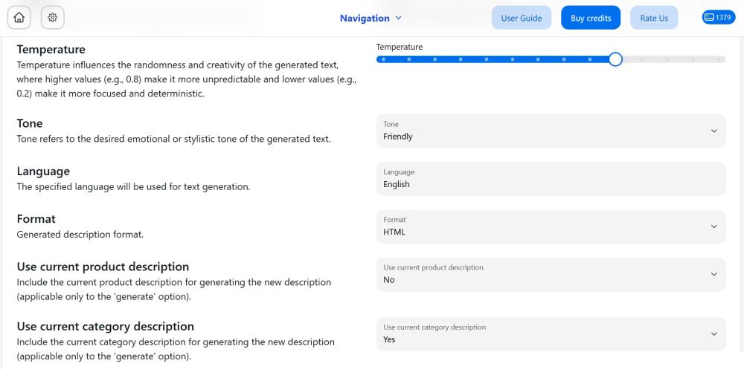Click the Tone dropdown chevron arrow
The image size is (744, 369).
tap(713, 131)
